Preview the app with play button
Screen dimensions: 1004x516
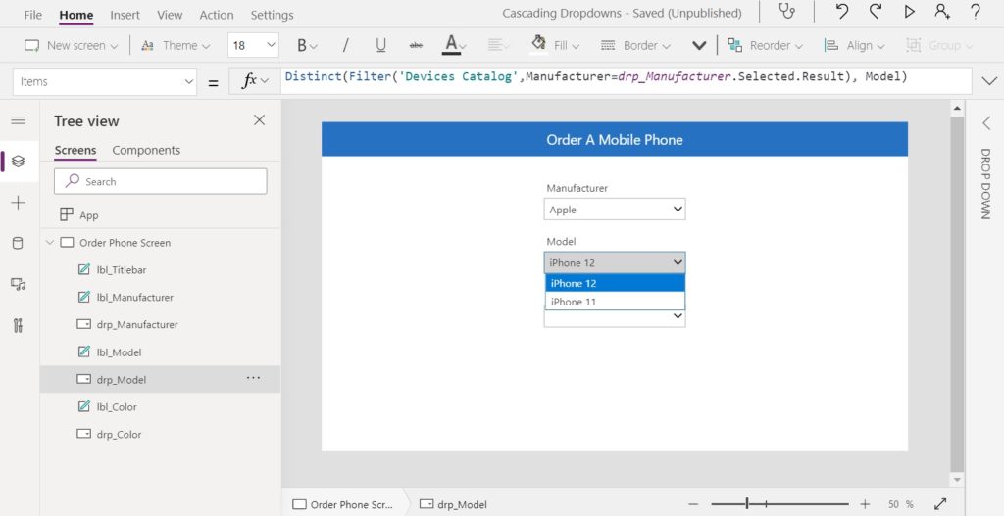coord(909,12)
